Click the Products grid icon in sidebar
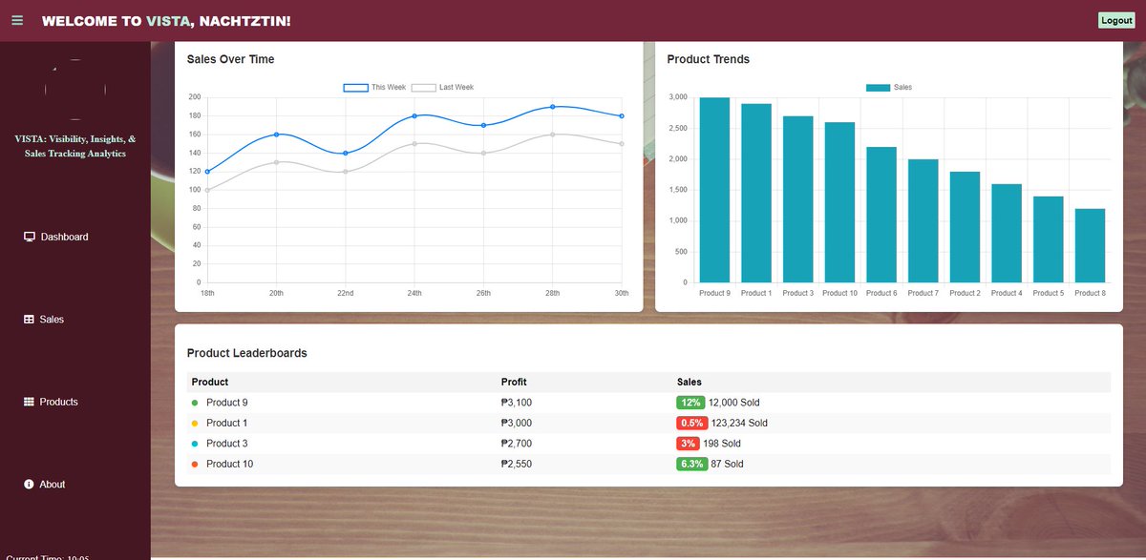The image size is (1146, 560). pyautogui.click(x=29, y=402)
